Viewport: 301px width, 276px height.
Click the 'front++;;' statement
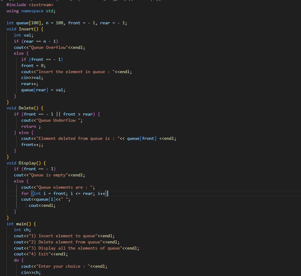pyautogui.click(x=32, y=145)
